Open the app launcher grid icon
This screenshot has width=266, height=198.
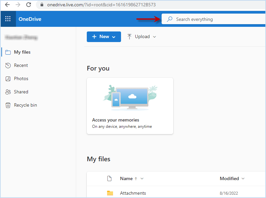click(8, 19)
